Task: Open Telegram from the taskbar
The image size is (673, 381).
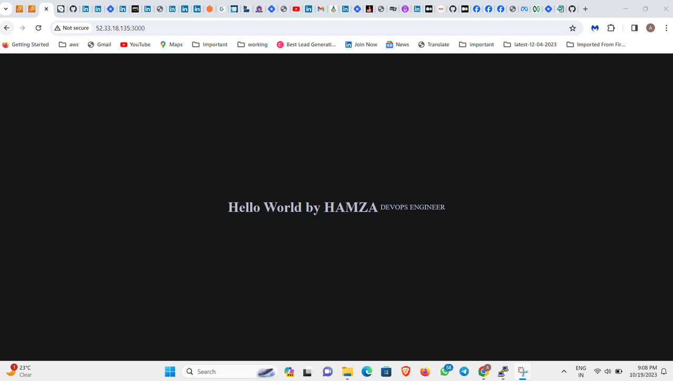Action: (x=464, y=372)
